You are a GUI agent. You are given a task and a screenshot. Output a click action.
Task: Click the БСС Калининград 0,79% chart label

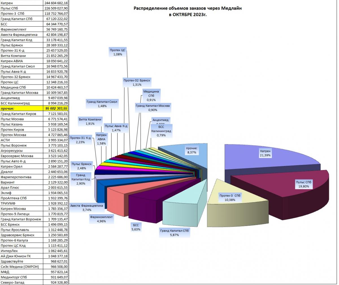click(161, 131)
